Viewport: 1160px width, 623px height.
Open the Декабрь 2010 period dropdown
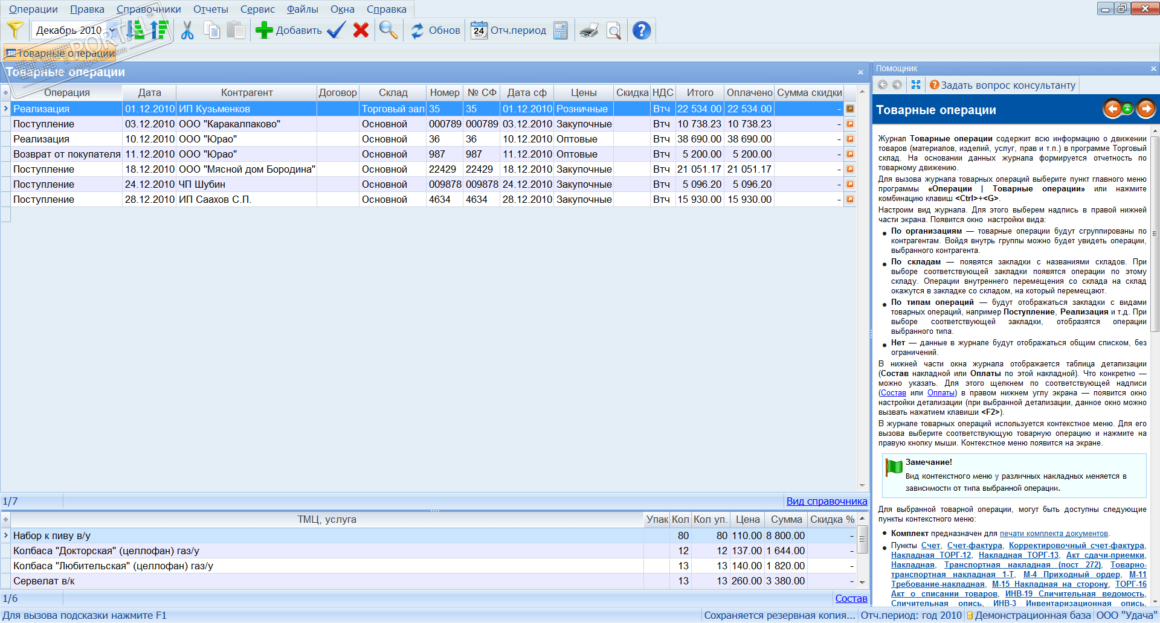tap(112, 30)
